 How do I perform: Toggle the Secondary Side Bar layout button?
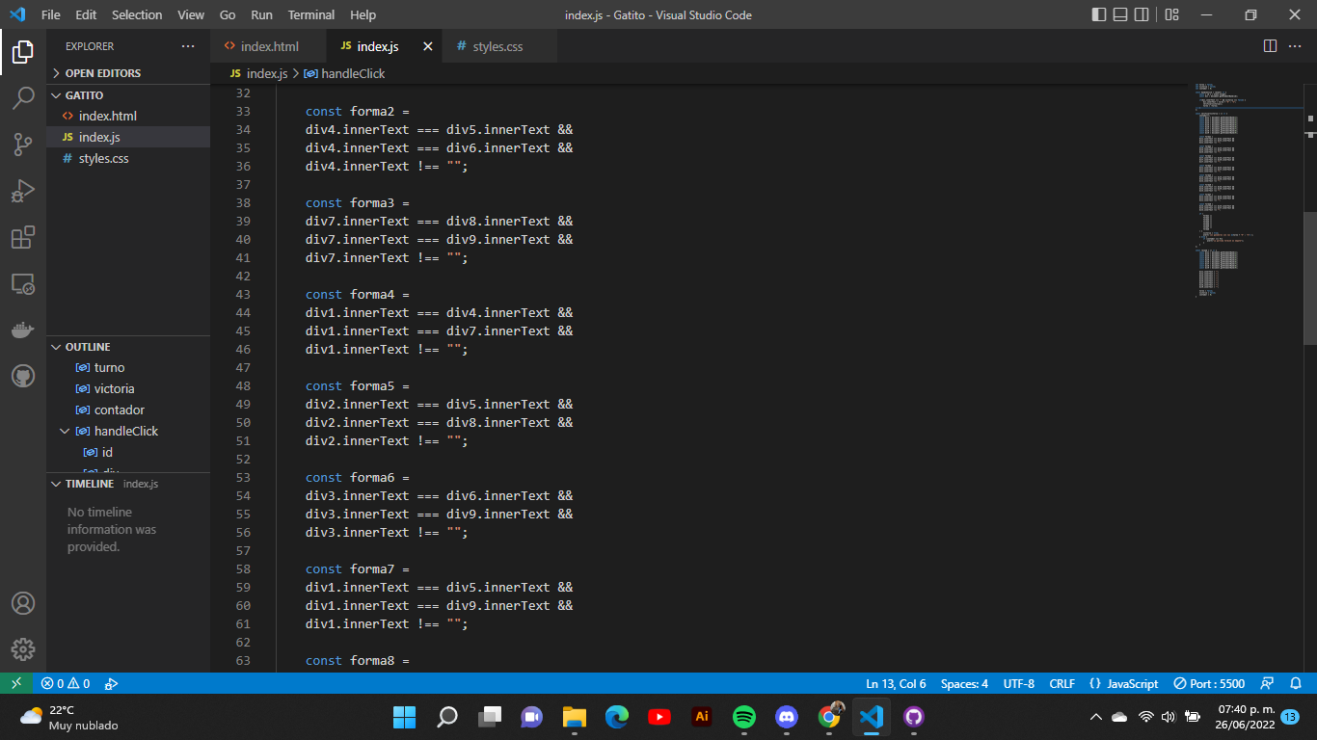coord(1142,14)
